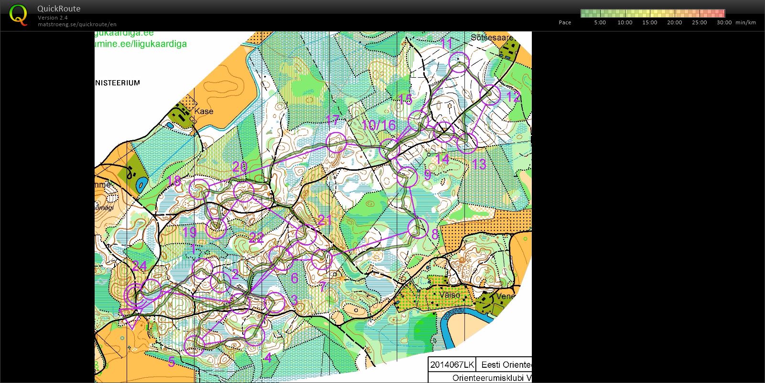Click the QuickRoute green Q logo
This screenshot has height=383, width=765.
point(18,15)
